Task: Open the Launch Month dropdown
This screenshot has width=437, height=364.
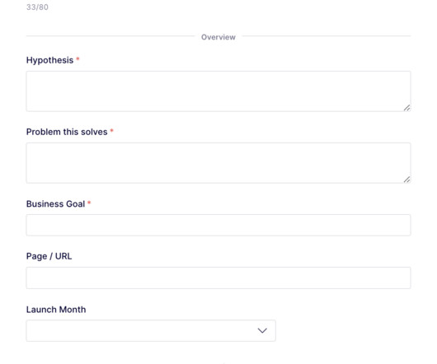Action: click(151, 330)
